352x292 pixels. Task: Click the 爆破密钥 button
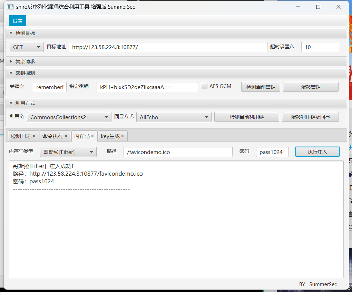click(310, 87)
